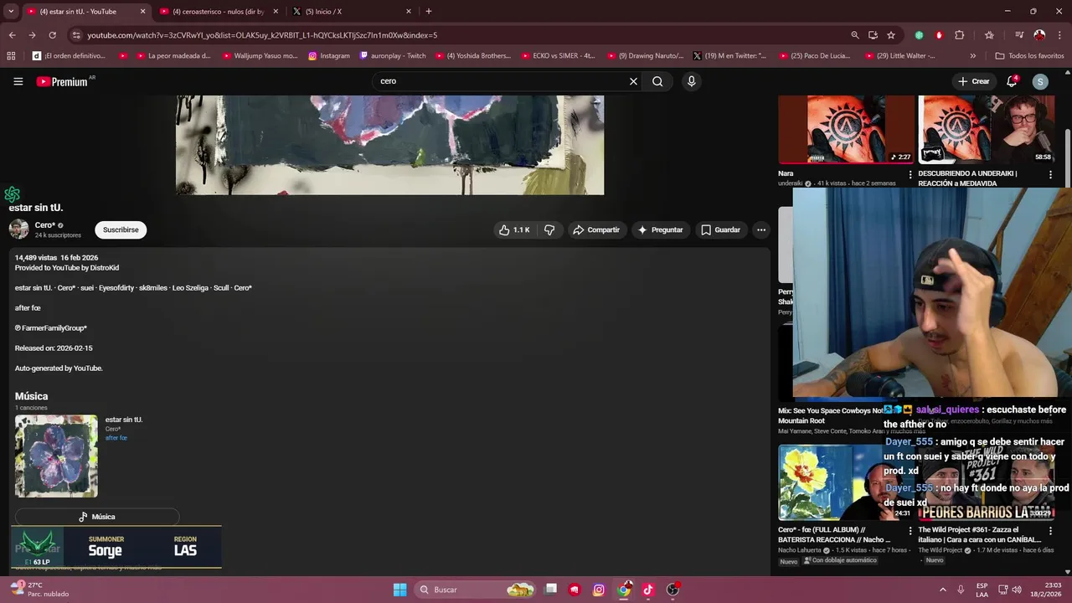Click the Música button below song card
The height and width of the screenshot is (603, 1072).
[97, 517]
